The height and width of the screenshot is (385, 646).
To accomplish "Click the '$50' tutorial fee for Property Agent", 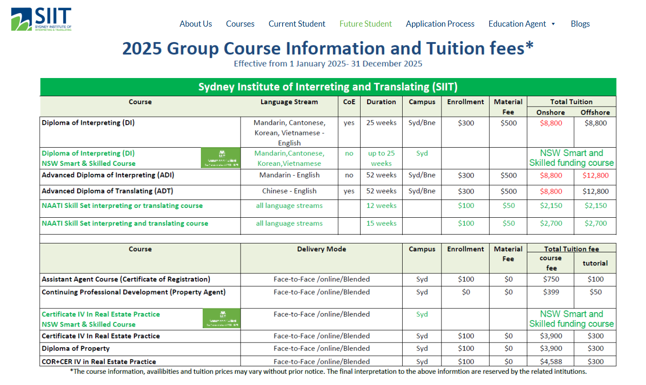I will click(595, 292).
